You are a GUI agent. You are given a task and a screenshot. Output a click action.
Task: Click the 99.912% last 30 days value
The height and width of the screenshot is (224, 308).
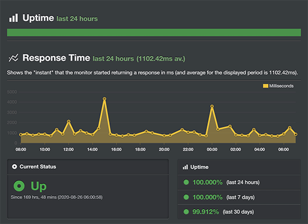[x=206, y=212]
